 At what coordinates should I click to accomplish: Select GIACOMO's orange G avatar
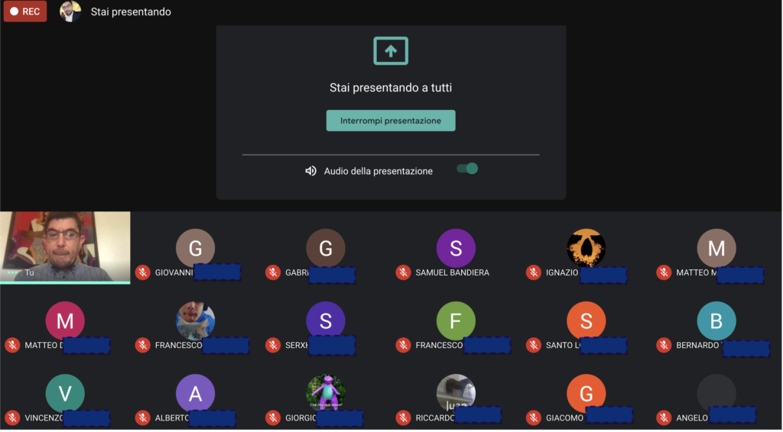click(586, 393)
